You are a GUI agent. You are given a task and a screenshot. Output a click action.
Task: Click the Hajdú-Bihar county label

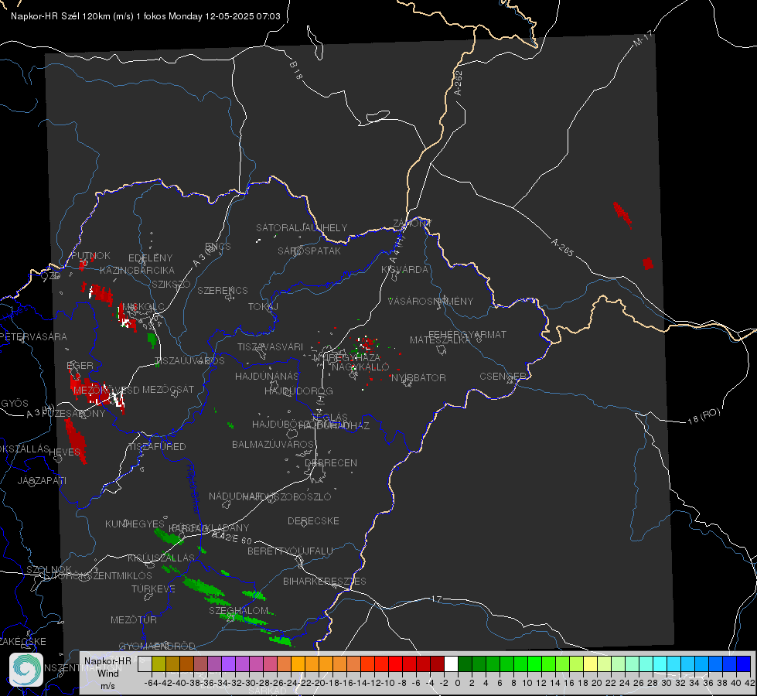pos(193,489)
